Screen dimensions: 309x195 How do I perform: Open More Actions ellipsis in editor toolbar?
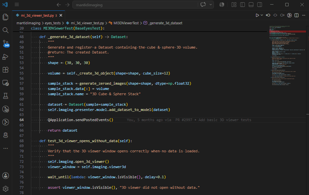click(304, 15)
